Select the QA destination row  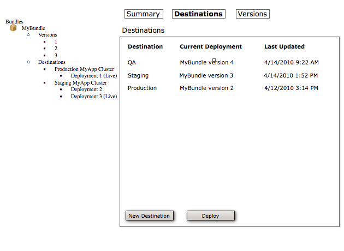coord(132,63)
